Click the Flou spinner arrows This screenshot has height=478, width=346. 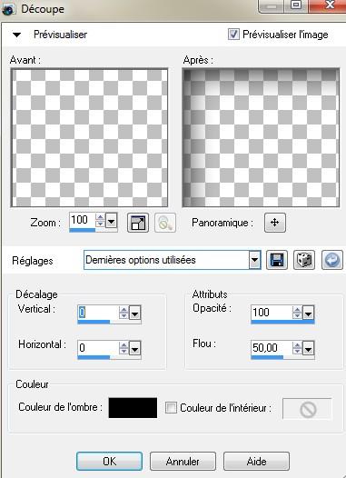pos(297,348)
